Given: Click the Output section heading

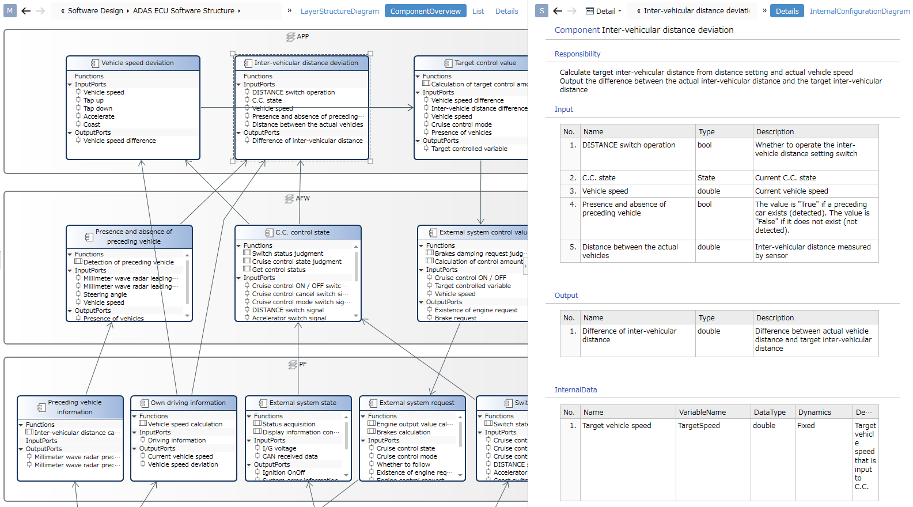Looking at the screenshot, I should 566,296.
